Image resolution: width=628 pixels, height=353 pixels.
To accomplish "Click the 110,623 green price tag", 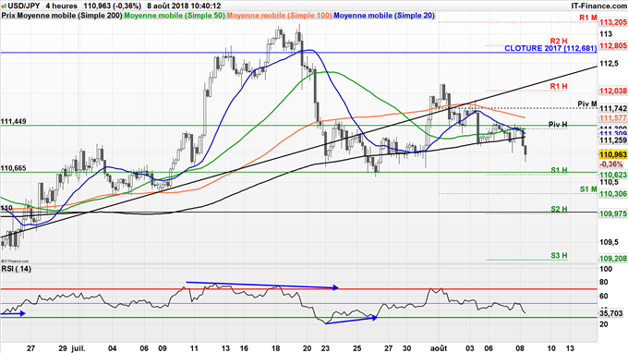I will click(613, 175).
